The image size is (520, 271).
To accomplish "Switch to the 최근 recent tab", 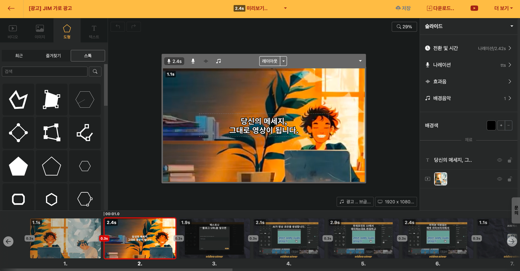I will [19, 56].
